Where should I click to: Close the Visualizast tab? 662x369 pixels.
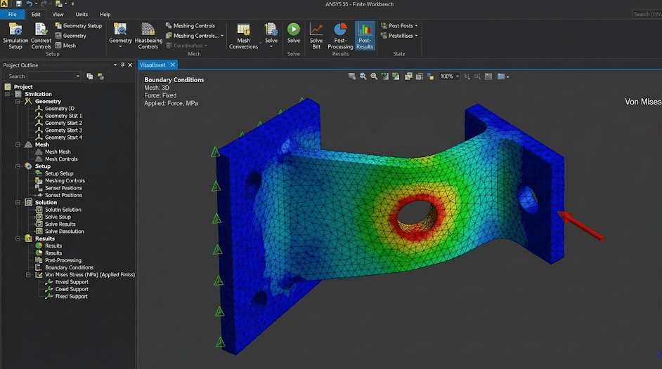pyautogui.click(x=173, y=65)
